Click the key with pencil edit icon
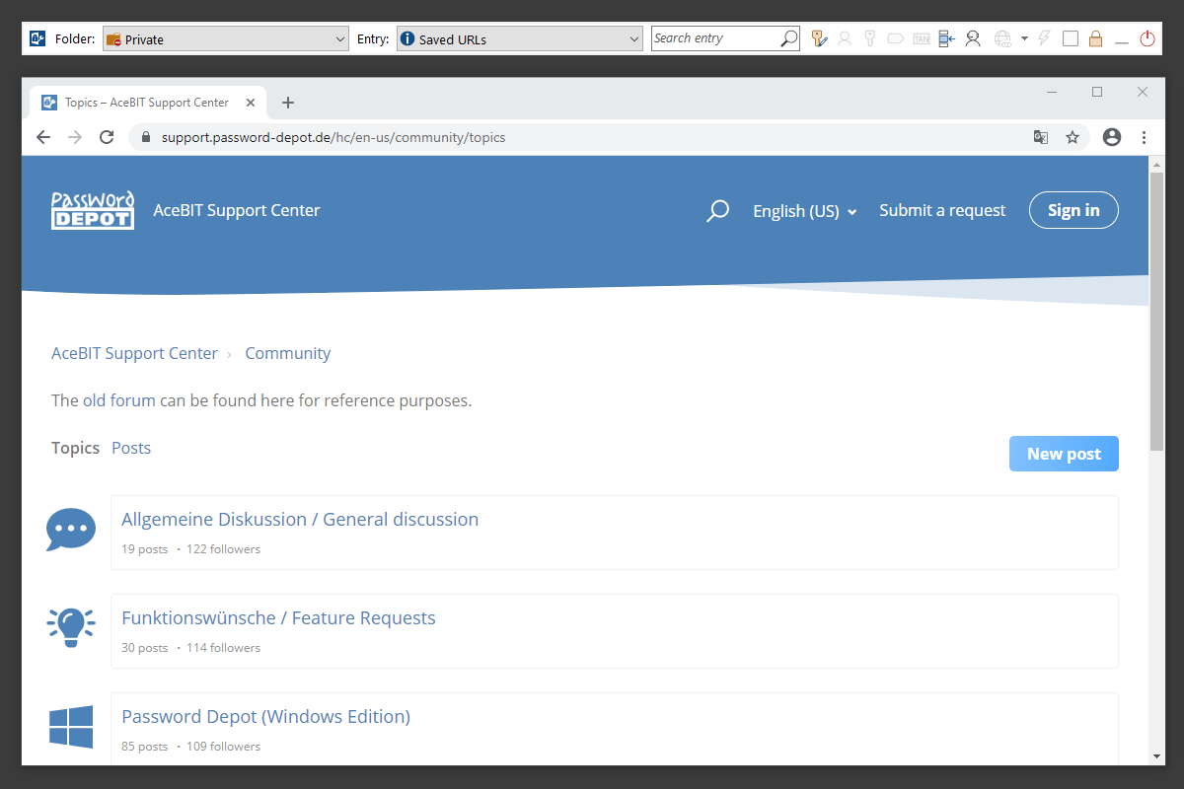The height and width of the screenshot is (789, 1184). [x=819, y=38]
